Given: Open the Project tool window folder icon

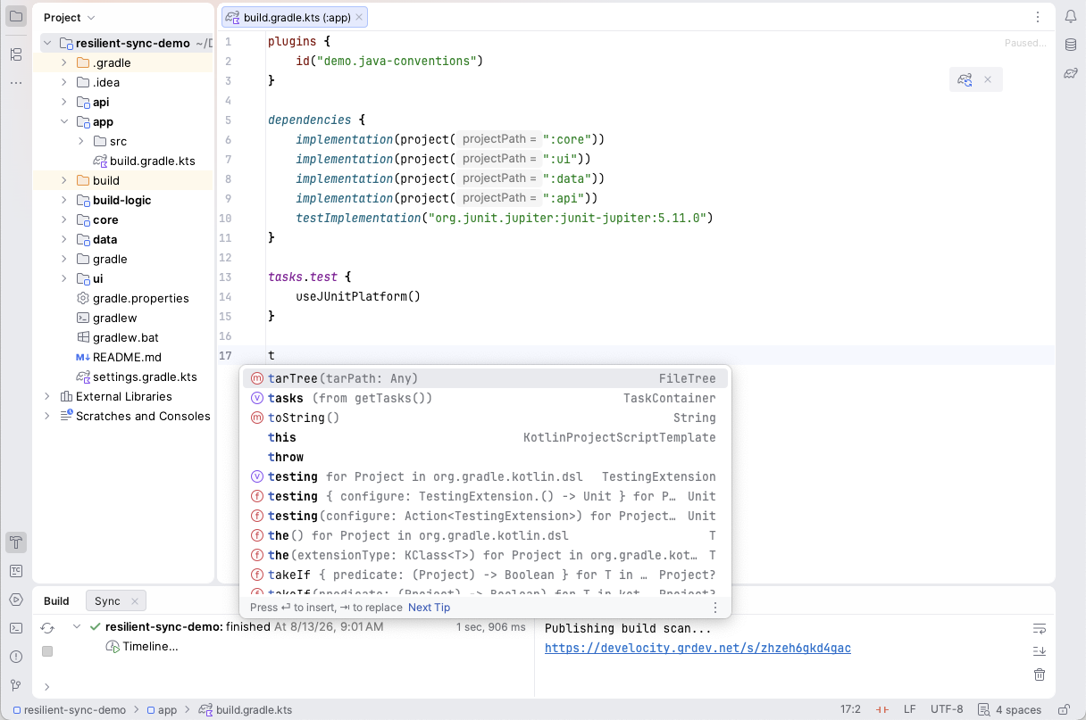Looking at the screenshot, I should tap(16, 16).
